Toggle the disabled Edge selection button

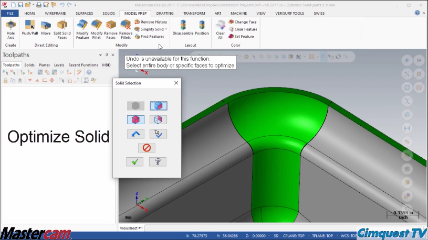pos(135,106)
